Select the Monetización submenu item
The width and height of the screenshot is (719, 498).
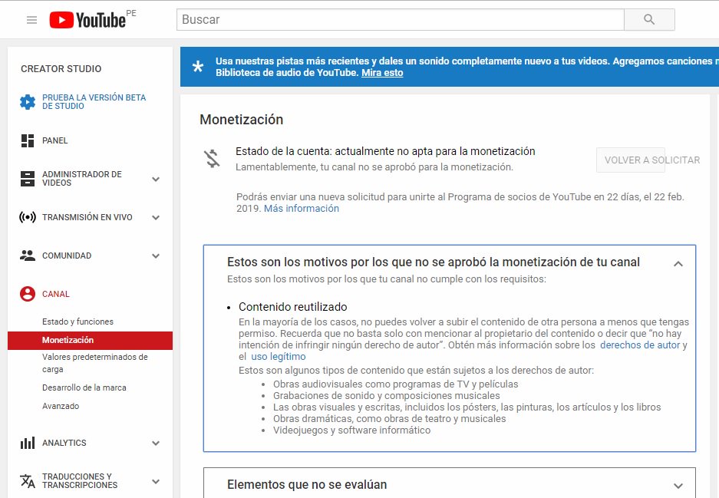click(90, 340)
